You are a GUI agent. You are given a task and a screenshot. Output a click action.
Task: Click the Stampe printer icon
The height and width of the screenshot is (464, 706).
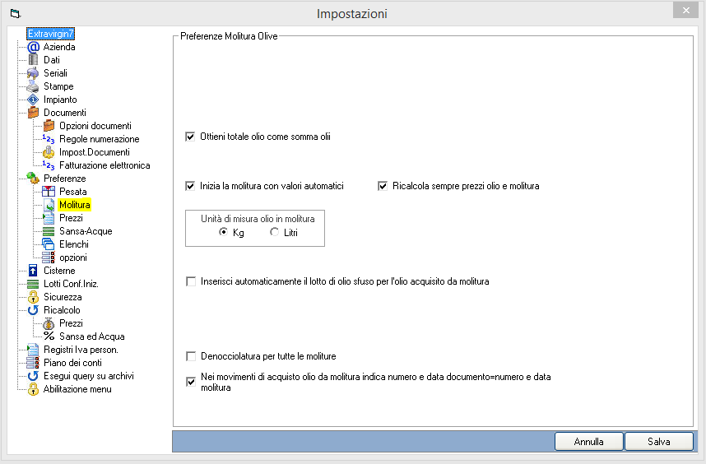[33, 86]
